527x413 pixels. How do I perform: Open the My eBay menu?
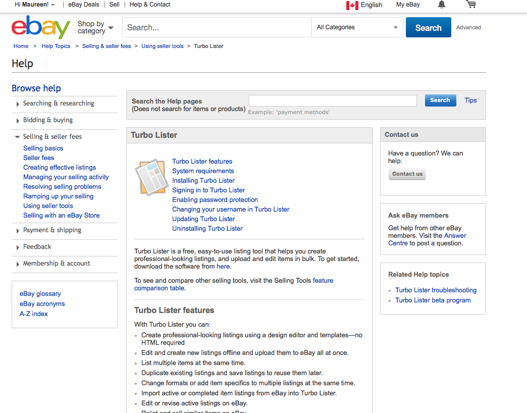coord(408,5)
